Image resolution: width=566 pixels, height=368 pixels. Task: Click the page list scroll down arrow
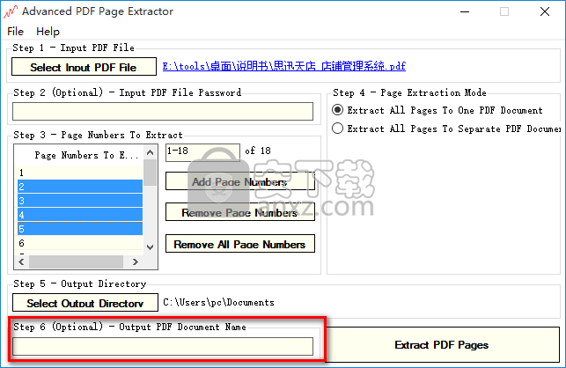[151, 247]
